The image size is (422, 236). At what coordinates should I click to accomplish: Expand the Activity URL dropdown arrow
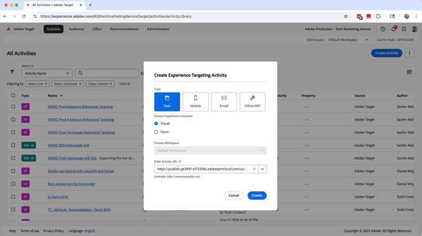tap(262, 169)
